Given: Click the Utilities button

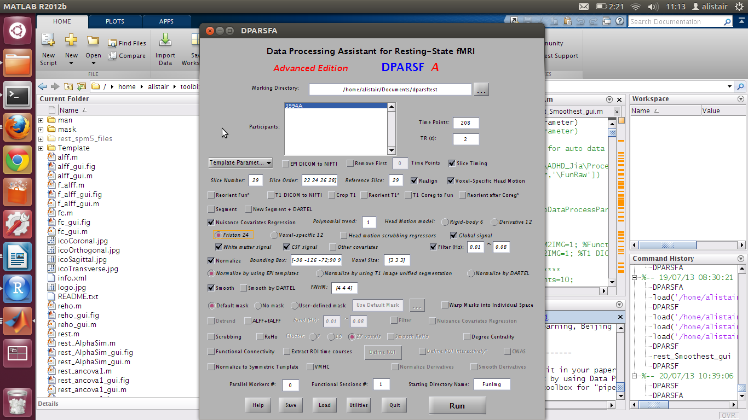Looking at the screenshot, I should (x=358, y=405).
